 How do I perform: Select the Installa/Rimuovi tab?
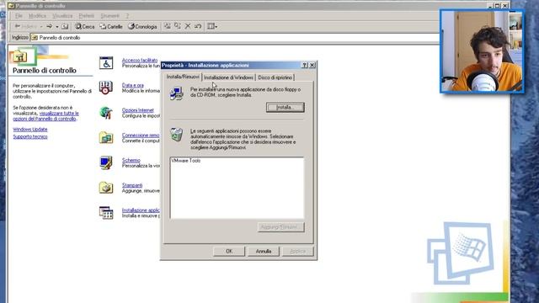183,77
